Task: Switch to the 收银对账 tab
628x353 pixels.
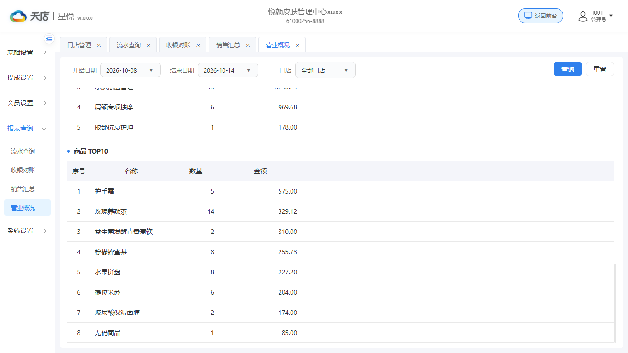Action: (x=178, y=45)
